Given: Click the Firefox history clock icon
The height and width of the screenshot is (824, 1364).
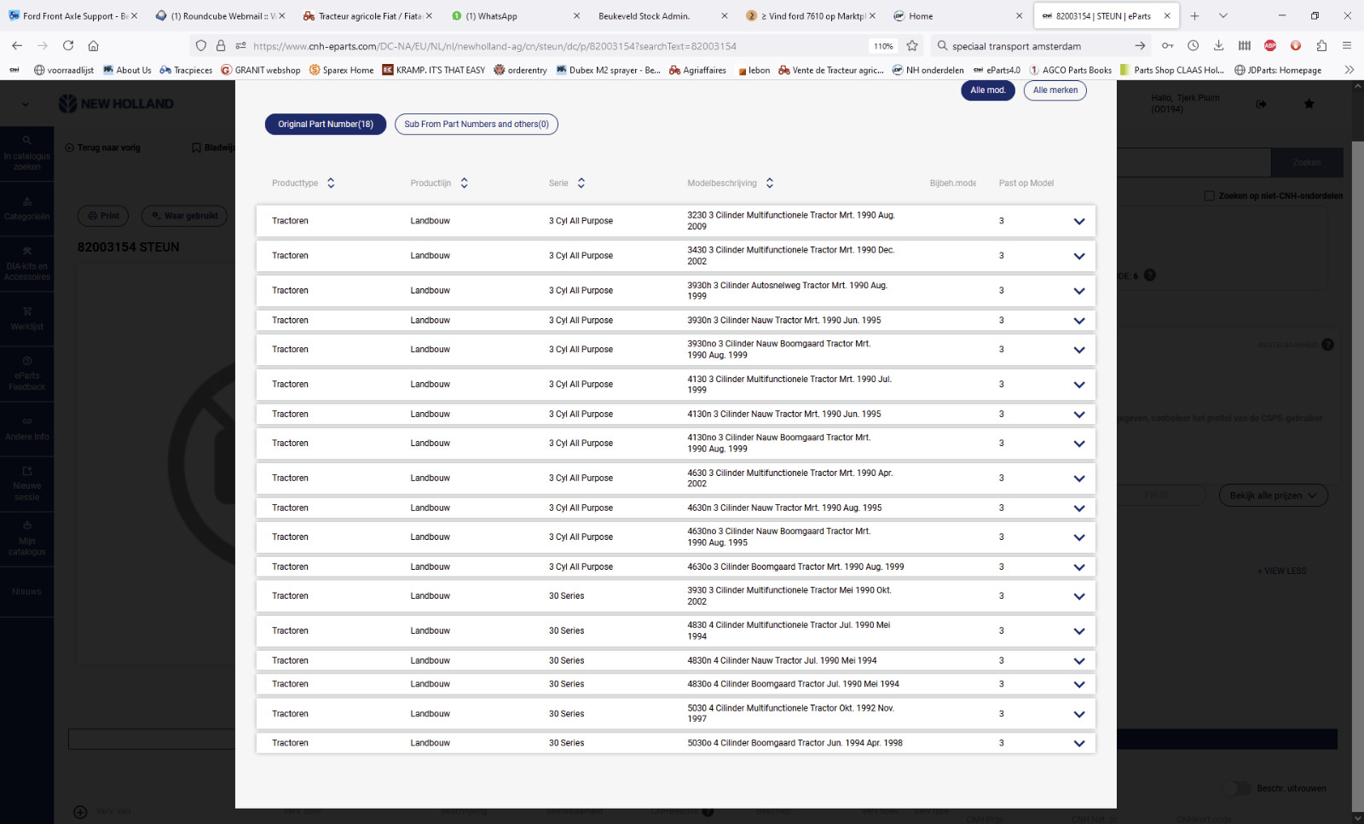Looking at the screenshot, I should click(1193, 46).
